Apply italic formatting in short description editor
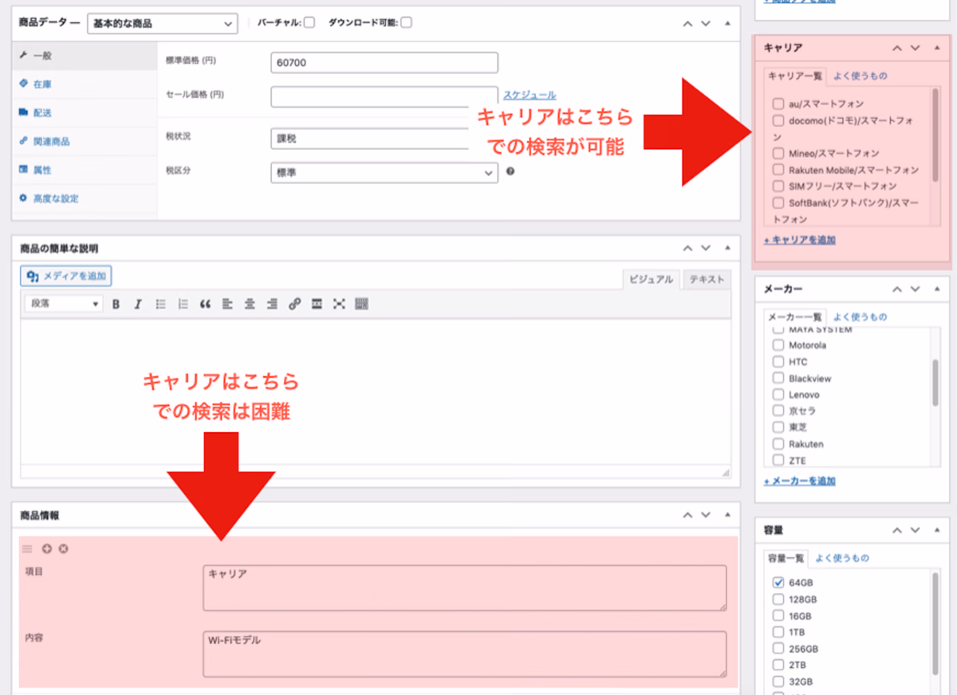Screen dimensions: 957x695 [138, 304]
